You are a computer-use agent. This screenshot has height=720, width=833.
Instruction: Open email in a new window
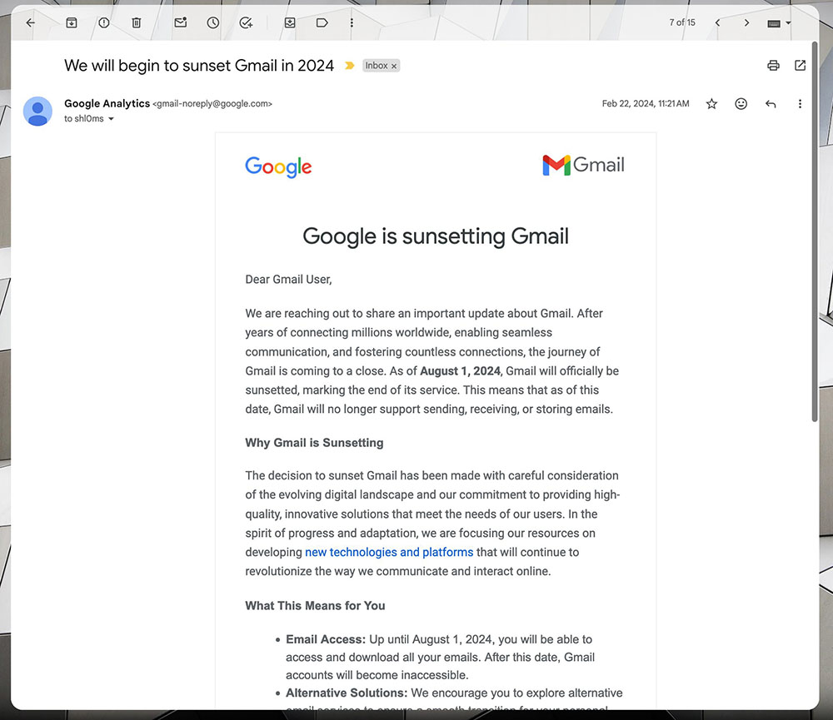[801, 66]
